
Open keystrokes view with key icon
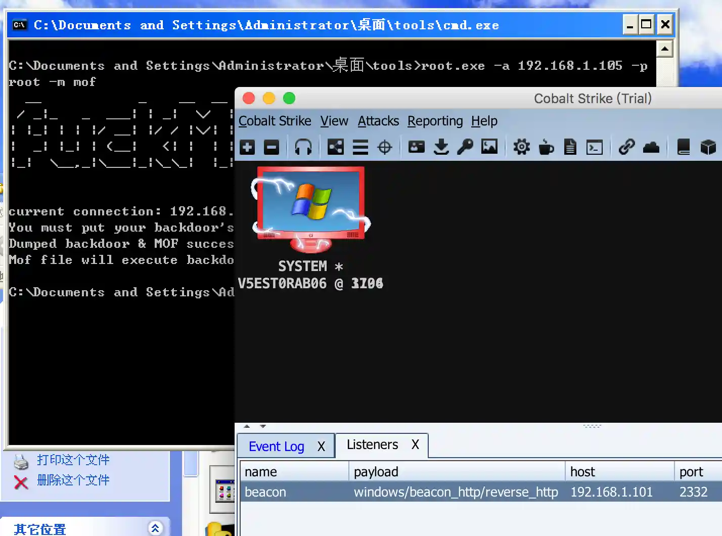coord(465,147)
